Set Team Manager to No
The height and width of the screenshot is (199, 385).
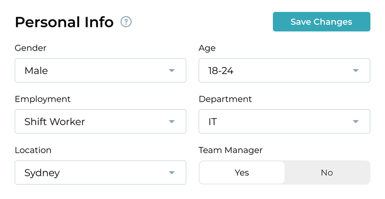(327, 173)
